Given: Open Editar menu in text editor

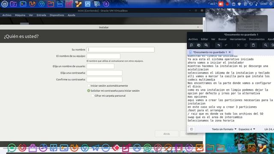Looking at the screenshot, I should click(x=204, y=39).
